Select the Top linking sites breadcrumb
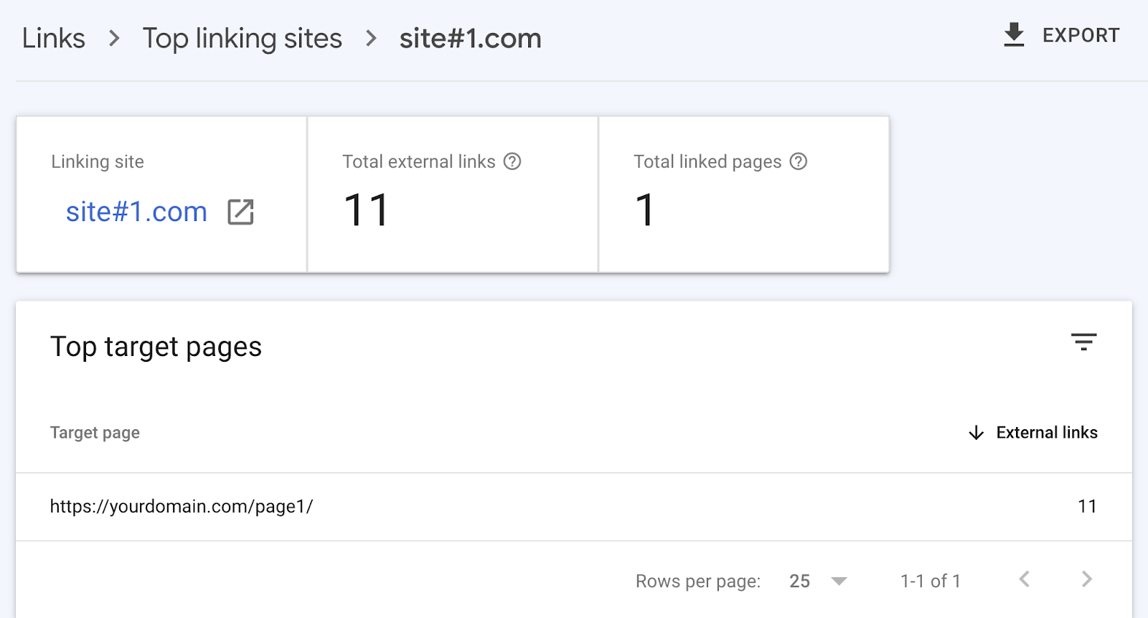Viewport: 1148px width, 618px height. point(242,38)
